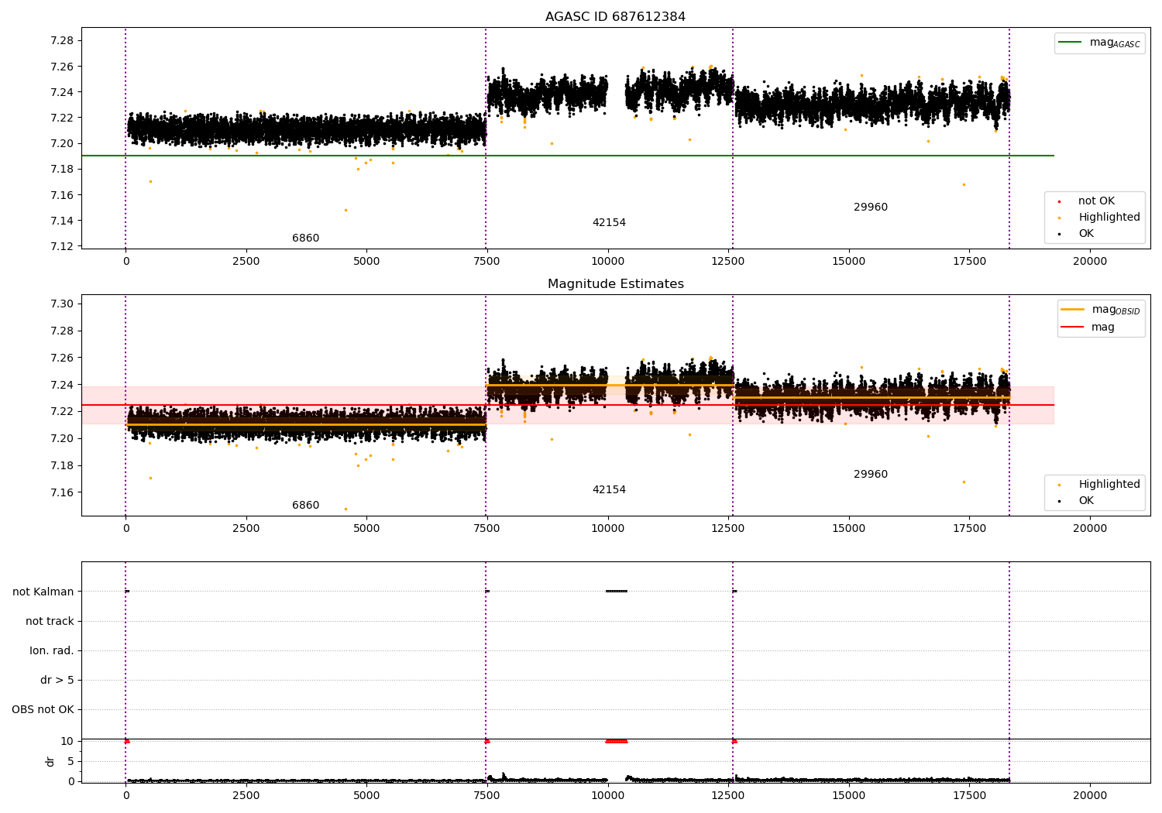The image size is (1162, 813).
Task: Click obsid label 6860 in Magnitude Estimates plot
Action: tap(305, 506)
